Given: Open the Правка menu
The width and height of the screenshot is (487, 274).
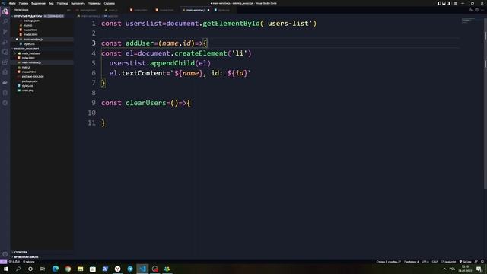Looking at the screenshot, I should coord(24,3).
